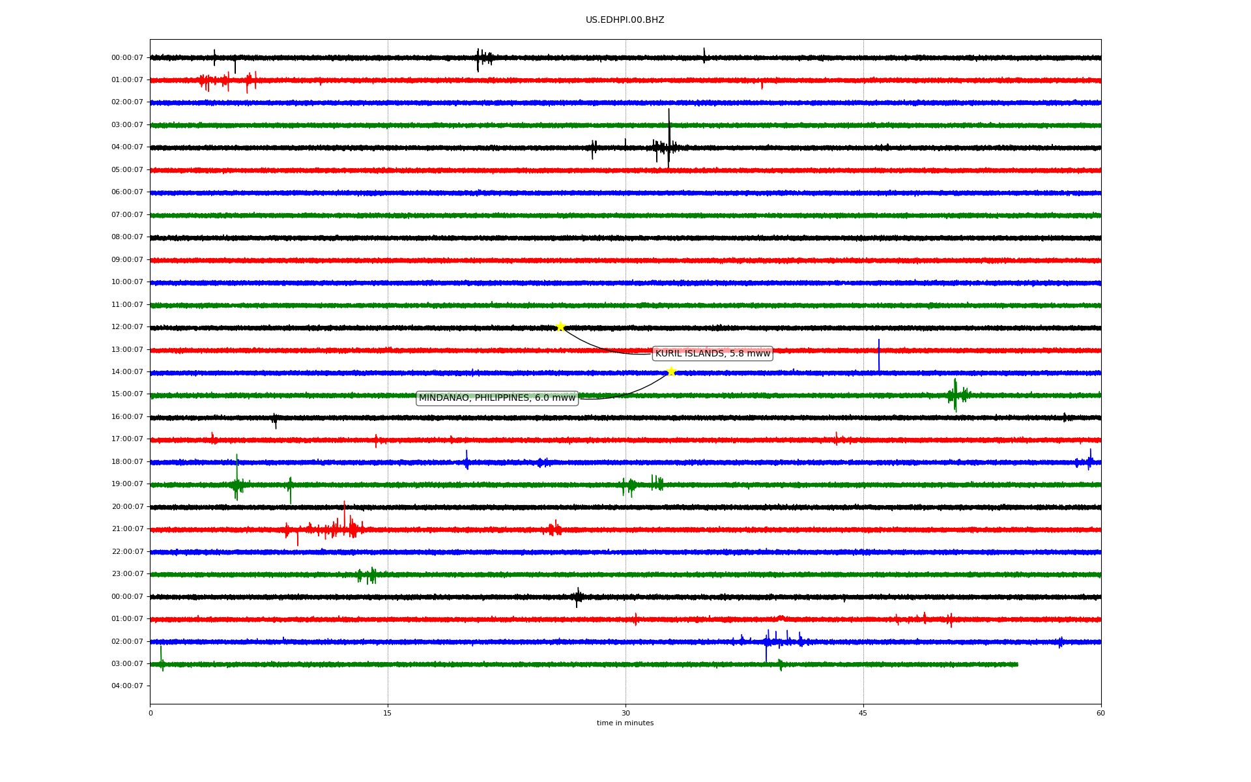This screenshot has height=782, width=1251.
Task: Click the first 00:00:07 time label
Action: [x=127, y=58]
